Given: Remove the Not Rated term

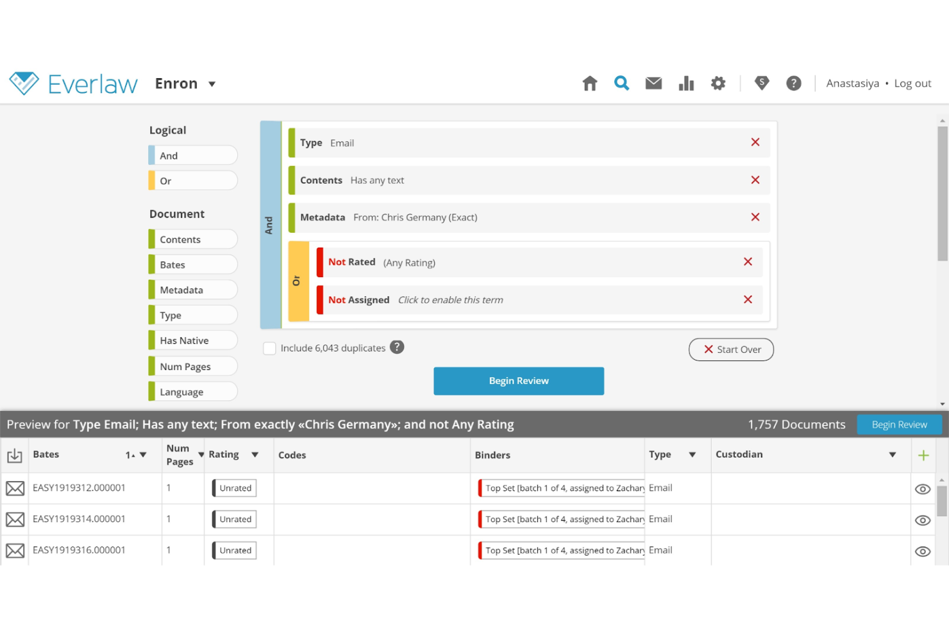Looking at the screenshot, I should coord(748,262).
